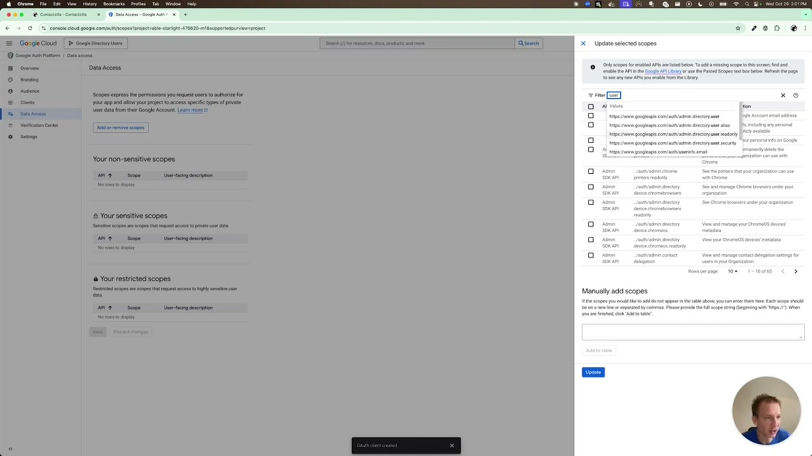Open the Google Directory Users project picker

(x=96, y=44)
